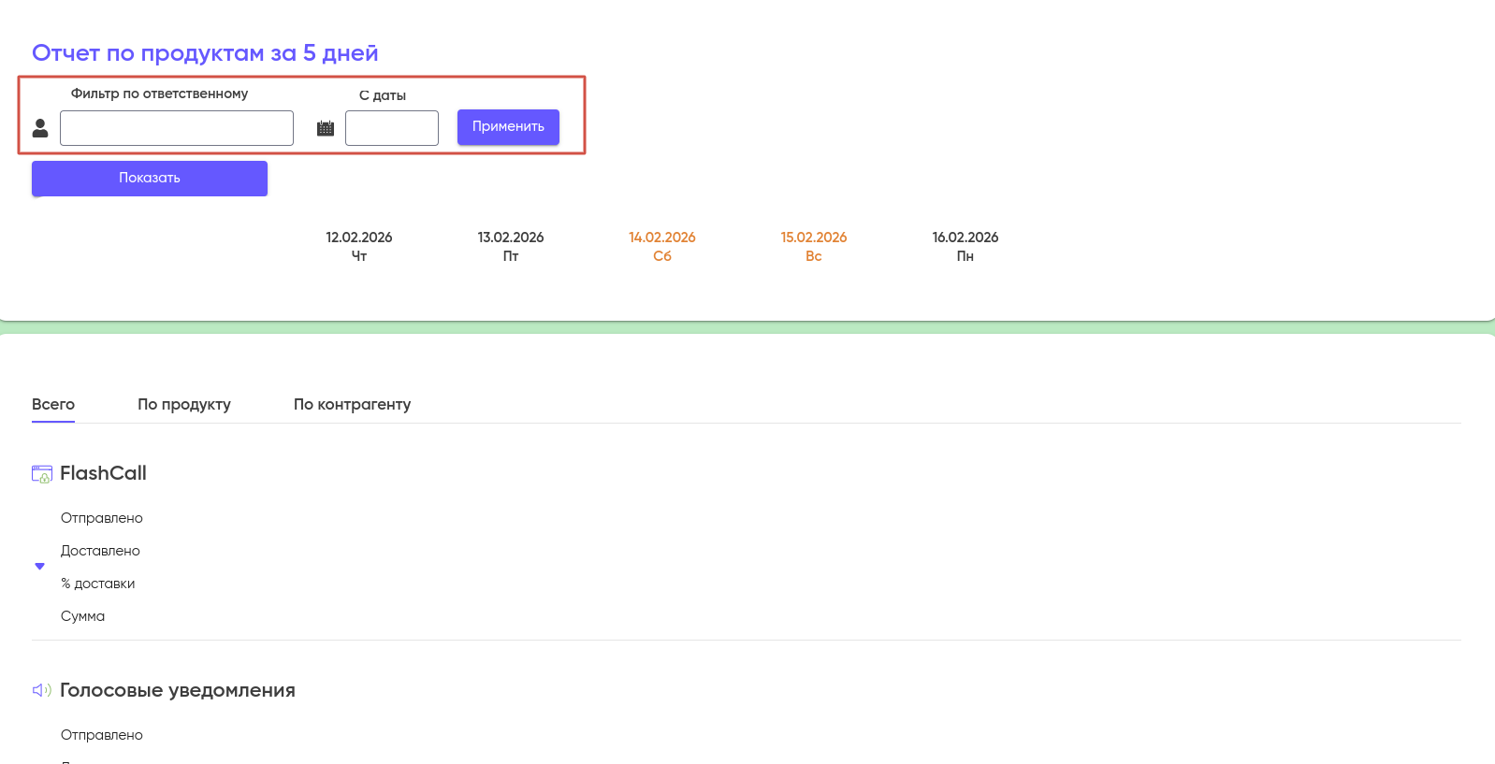Click the 12.02.2026 Чт column header

pos(359,246)
